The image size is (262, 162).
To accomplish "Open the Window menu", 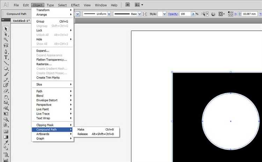I will pos(101,5).
